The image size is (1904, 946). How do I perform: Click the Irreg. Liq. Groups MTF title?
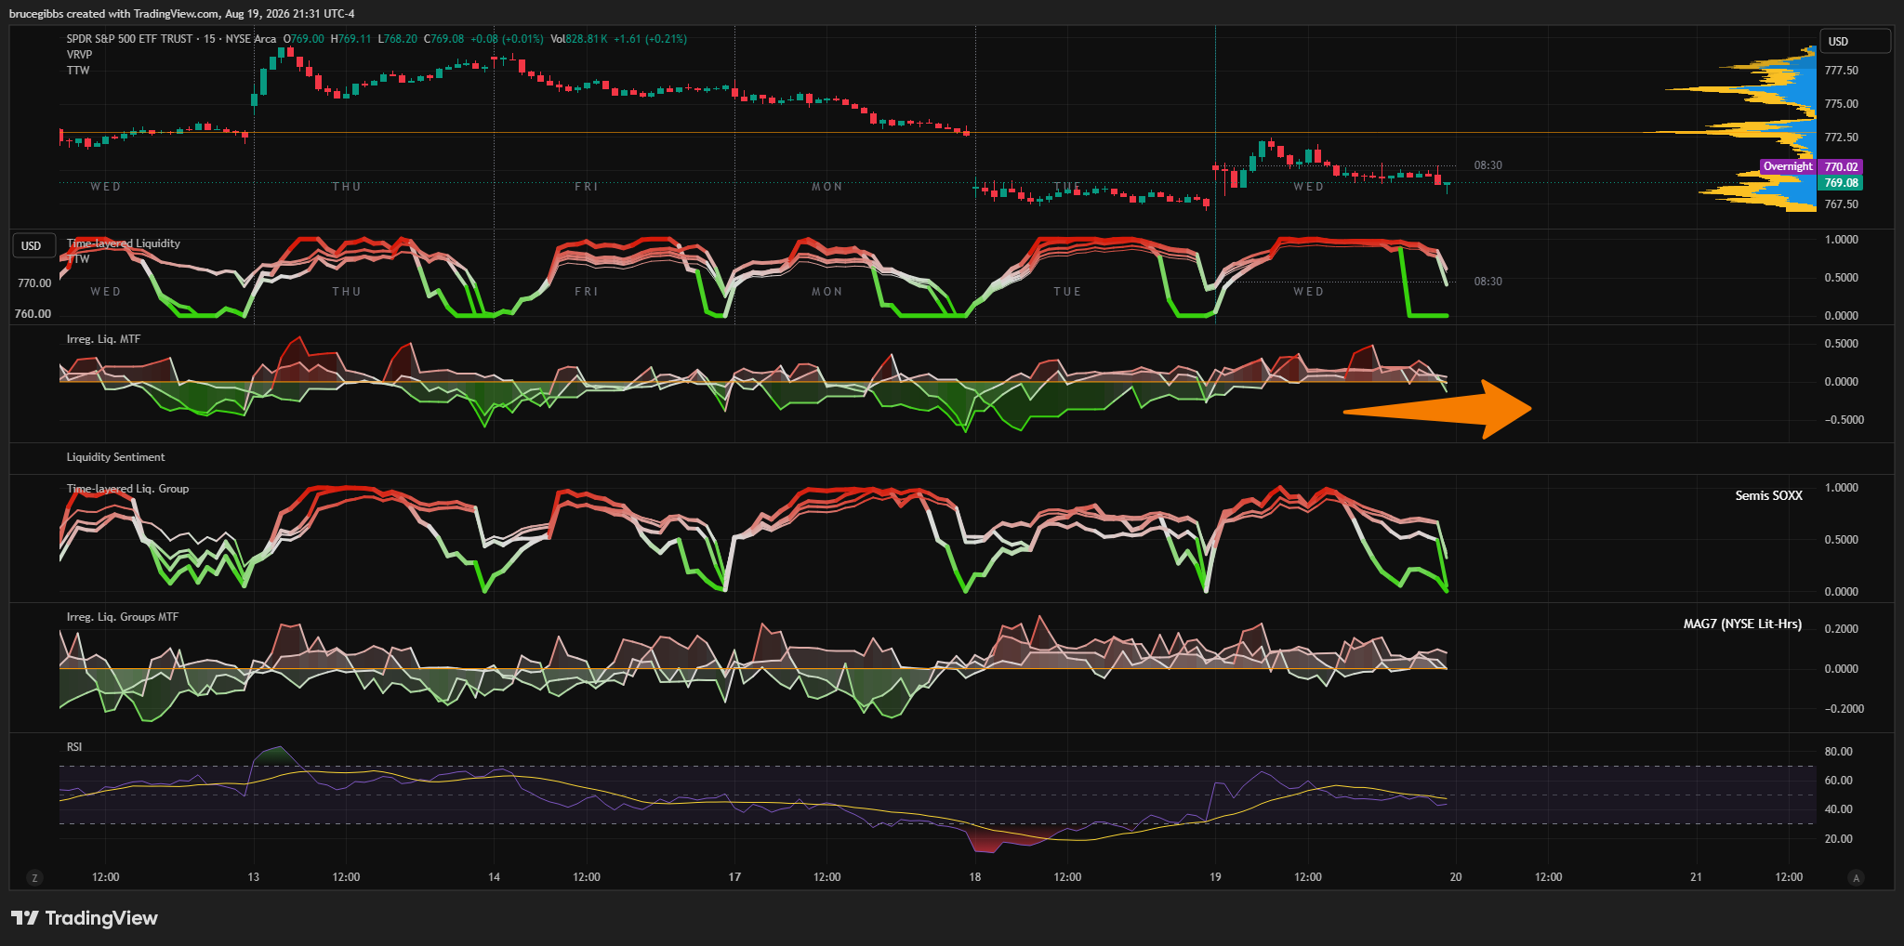pos(123,617)
